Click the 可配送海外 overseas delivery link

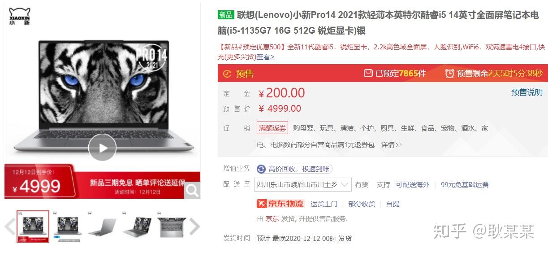(x=412, y=184)
